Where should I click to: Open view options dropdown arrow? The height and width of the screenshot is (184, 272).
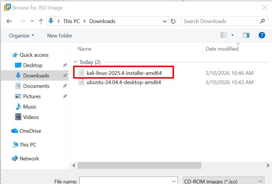pos(232,35)
